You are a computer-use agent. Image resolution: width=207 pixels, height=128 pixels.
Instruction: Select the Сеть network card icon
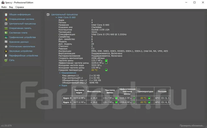(x=6, y=60)
